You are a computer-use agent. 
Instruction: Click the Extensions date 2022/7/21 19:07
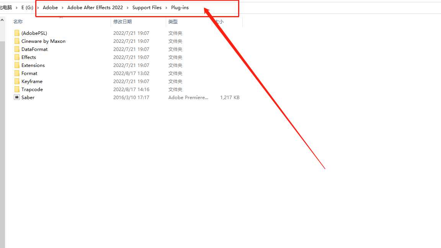coord(131,65)
